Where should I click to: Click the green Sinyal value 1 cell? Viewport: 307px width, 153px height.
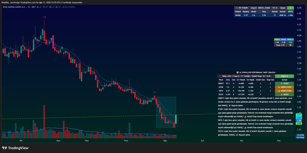pyautogui.click(x=291, y=8)
